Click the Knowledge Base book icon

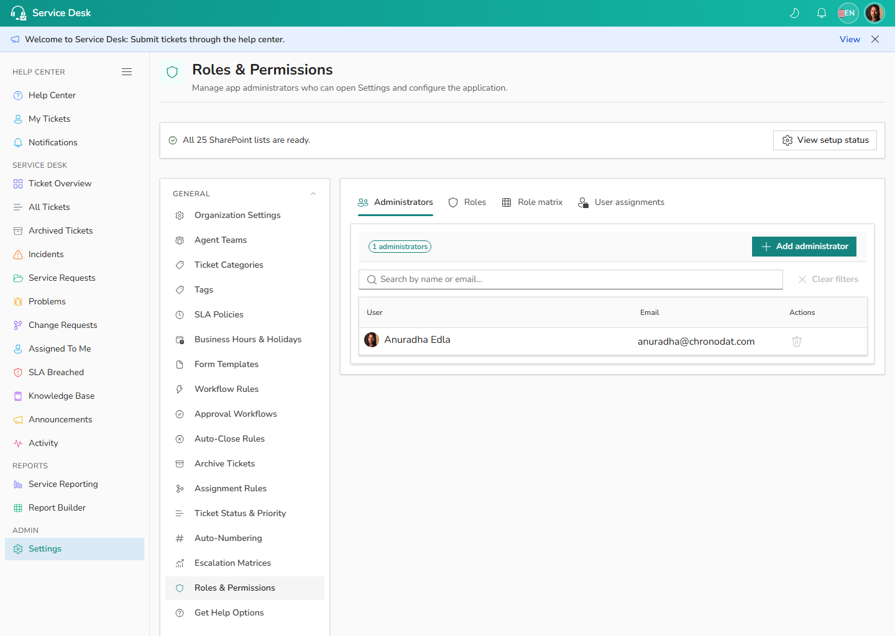tap(18, 396)
